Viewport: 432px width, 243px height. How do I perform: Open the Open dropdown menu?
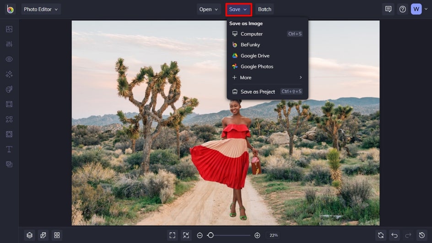209,9
